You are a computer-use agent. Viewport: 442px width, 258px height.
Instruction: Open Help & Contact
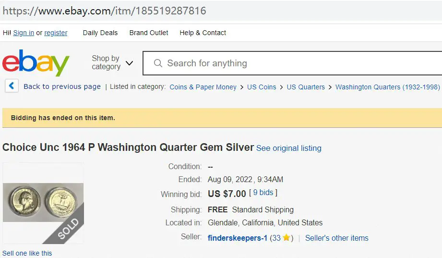[x=203, y=33]
